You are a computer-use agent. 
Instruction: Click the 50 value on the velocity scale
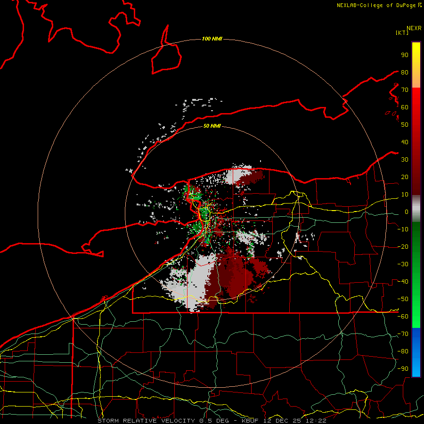pyautogui.click(x=405, y=125)
